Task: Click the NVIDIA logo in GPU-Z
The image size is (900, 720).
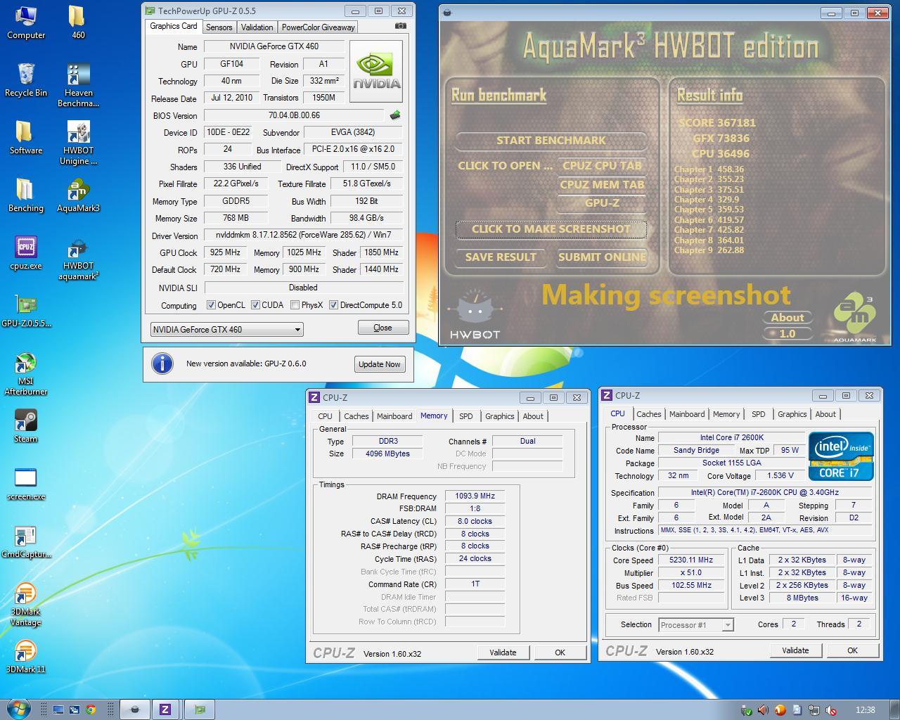Action: tap(377, 72)
